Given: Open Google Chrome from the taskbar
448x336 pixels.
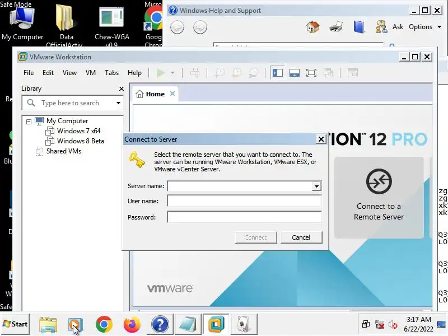Looking at the screenshot, I should tap(104, 325).
